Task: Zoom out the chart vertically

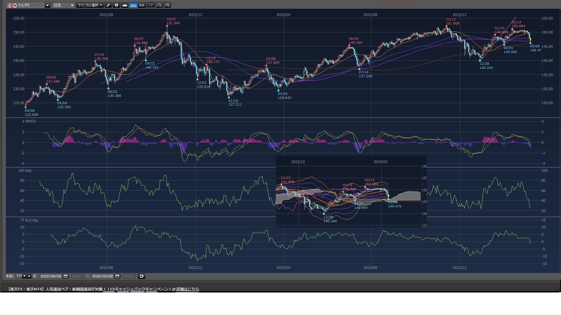Action: 159,5
